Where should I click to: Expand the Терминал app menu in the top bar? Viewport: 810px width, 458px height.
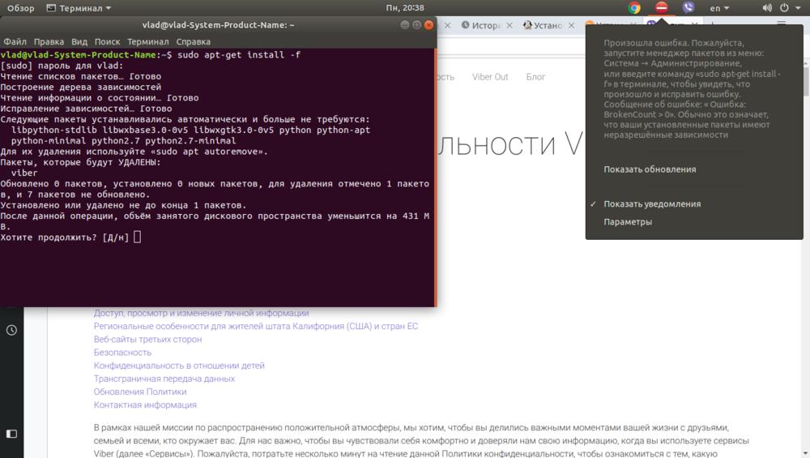(x=79, y=8)
